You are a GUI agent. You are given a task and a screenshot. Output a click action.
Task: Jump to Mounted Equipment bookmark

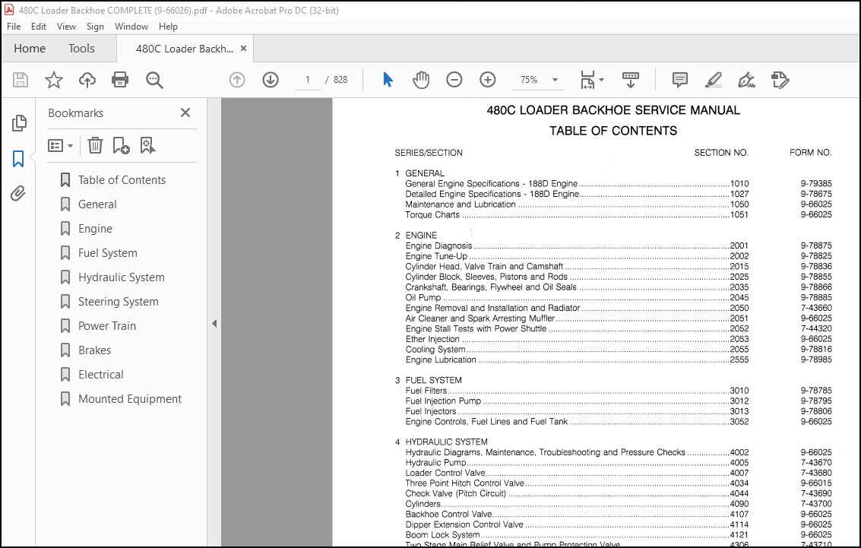[x=130, y=398]
